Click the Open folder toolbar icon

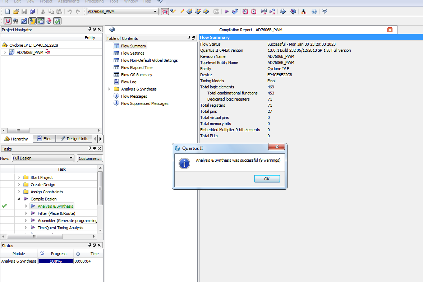point(15,11)
